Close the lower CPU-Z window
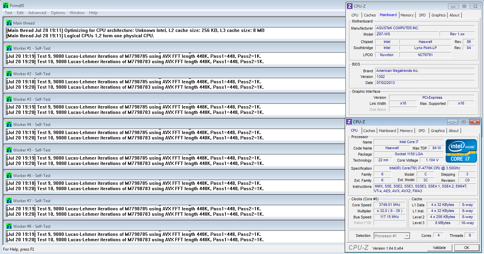484x254 pixels. click(x=474, y=122)
